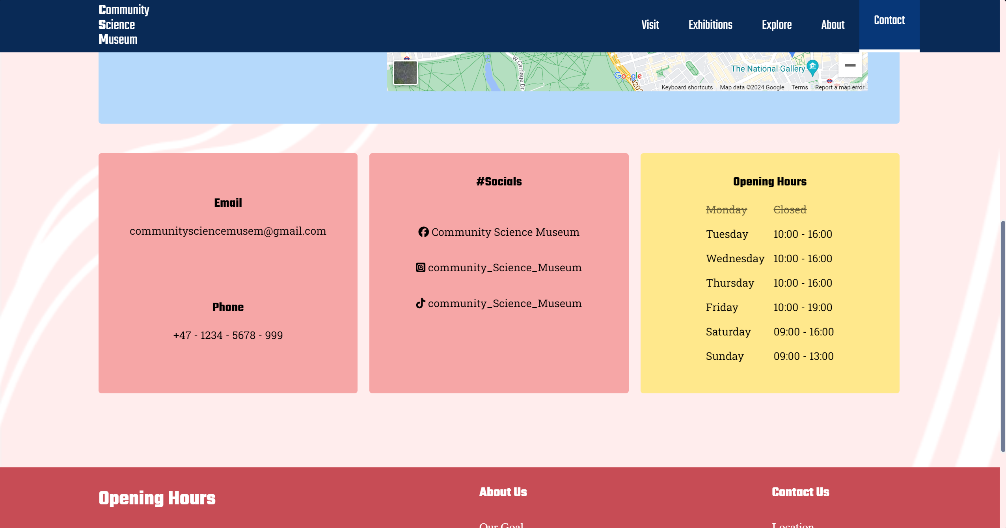Open the Exhibitions menu item
1006x528 pixels.
[x=710, y=24]
